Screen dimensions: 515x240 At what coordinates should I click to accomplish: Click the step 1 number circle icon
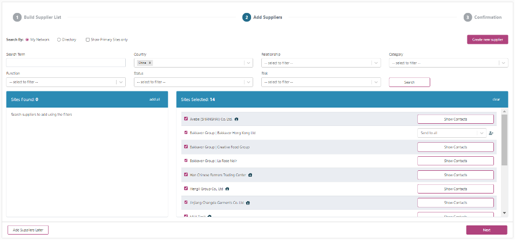(x=17, y=17)
